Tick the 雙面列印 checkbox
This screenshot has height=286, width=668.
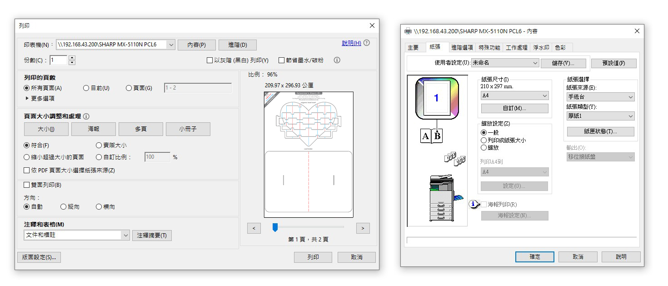tap(27, 185)
